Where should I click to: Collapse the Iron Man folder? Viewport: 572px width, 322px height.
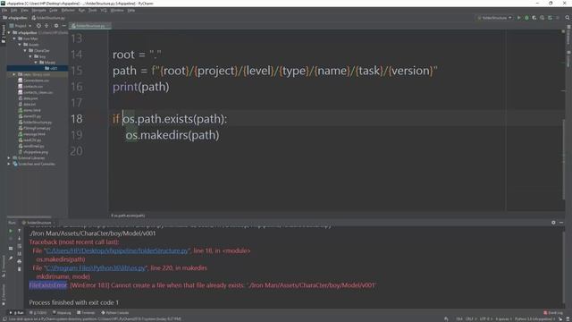pyautogui.click(x=14, y=38)
